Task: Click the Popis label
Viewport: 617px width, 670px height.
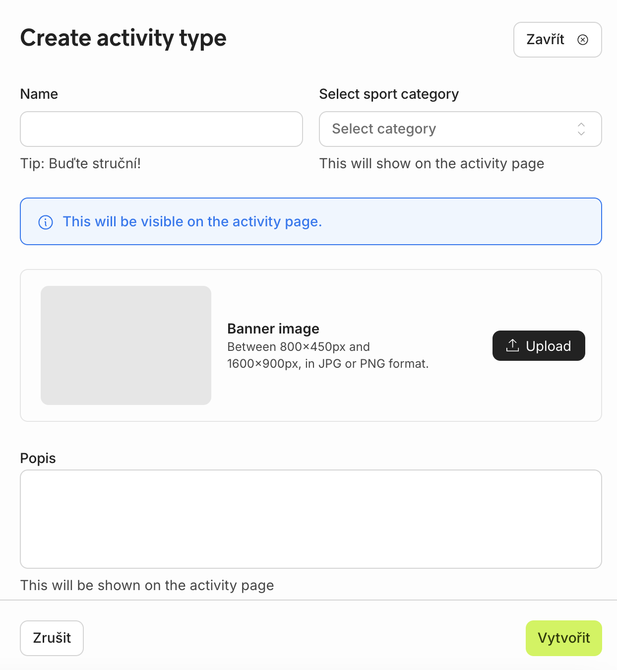Action: tap(38, 458)
